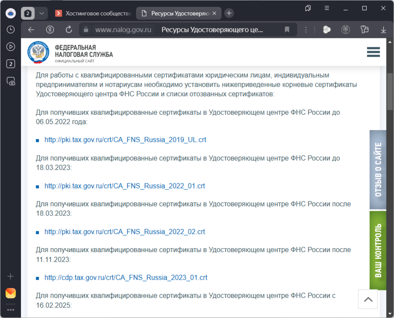The image size is (394, 318).
Task: Open the tab count button showing 2
Action: click(x=27, y=13)
